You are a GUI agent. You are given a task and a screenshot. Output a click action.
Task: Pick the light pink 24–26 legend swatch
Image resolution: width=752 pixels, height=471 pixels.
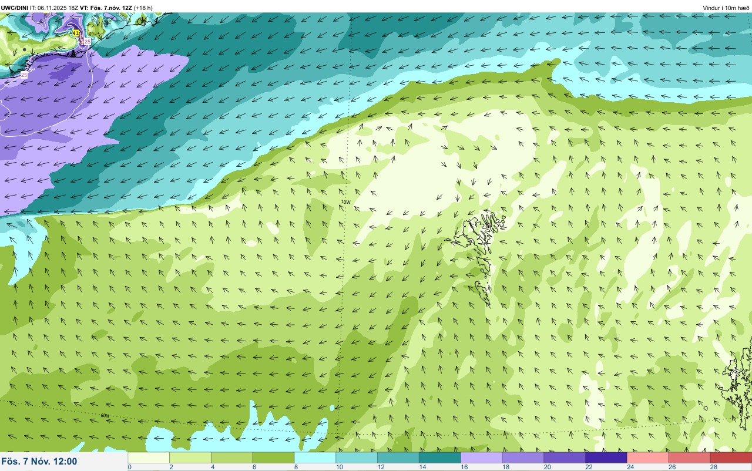(x=648, y=457)
